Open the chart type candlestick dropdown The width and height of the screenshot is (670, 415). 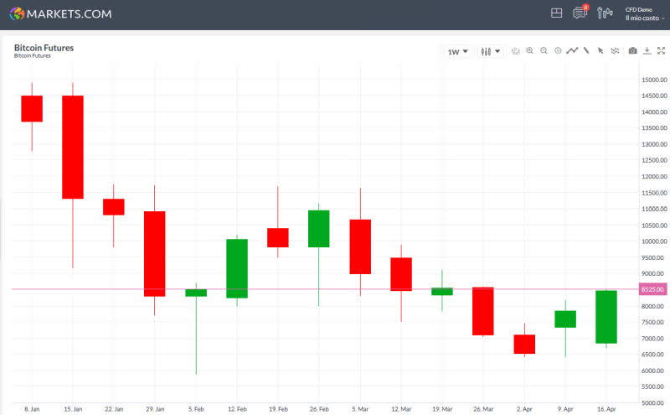pos(490,51)
